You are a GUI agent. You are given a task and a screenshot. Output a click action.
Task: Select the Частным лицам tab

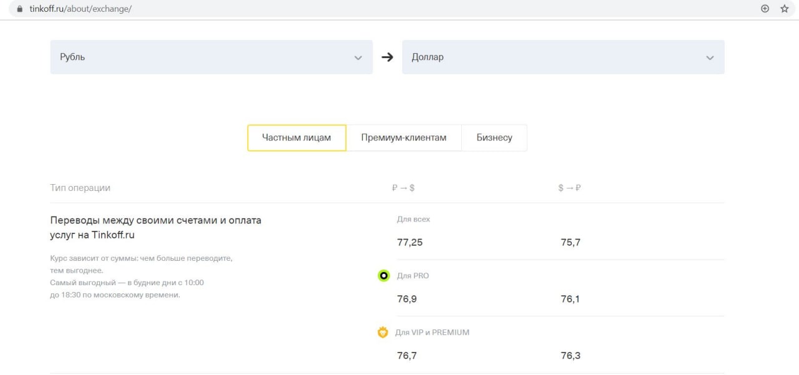297,138
